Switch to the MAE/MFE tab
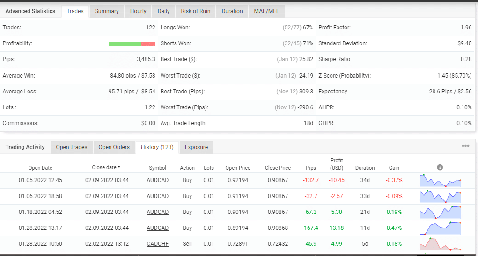 (x=266, y=11)
